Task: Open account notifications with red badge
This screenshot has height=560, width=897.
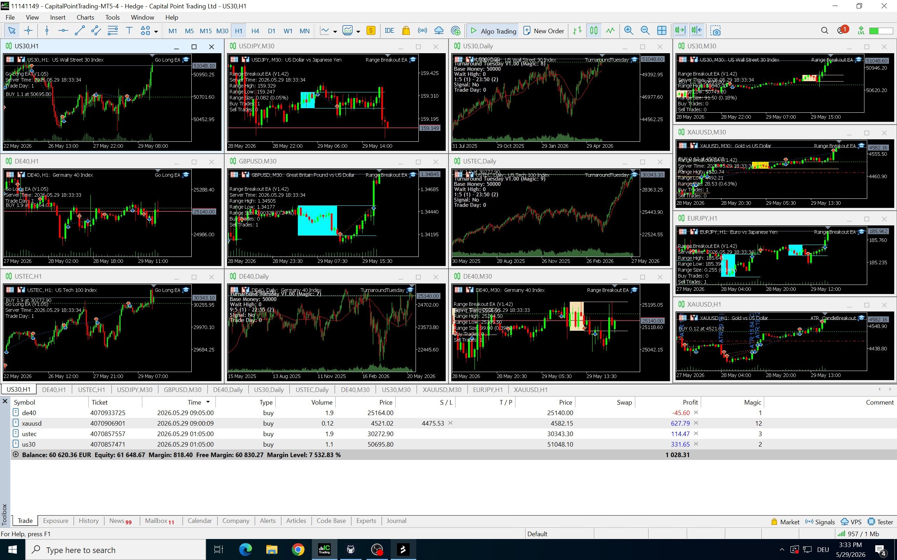Action: click(842, 30)
